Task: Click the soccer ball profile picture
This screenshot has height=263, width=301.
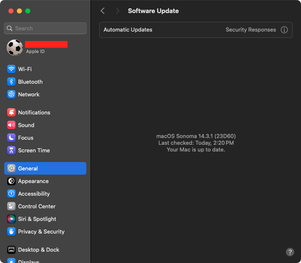Action: 15,48
